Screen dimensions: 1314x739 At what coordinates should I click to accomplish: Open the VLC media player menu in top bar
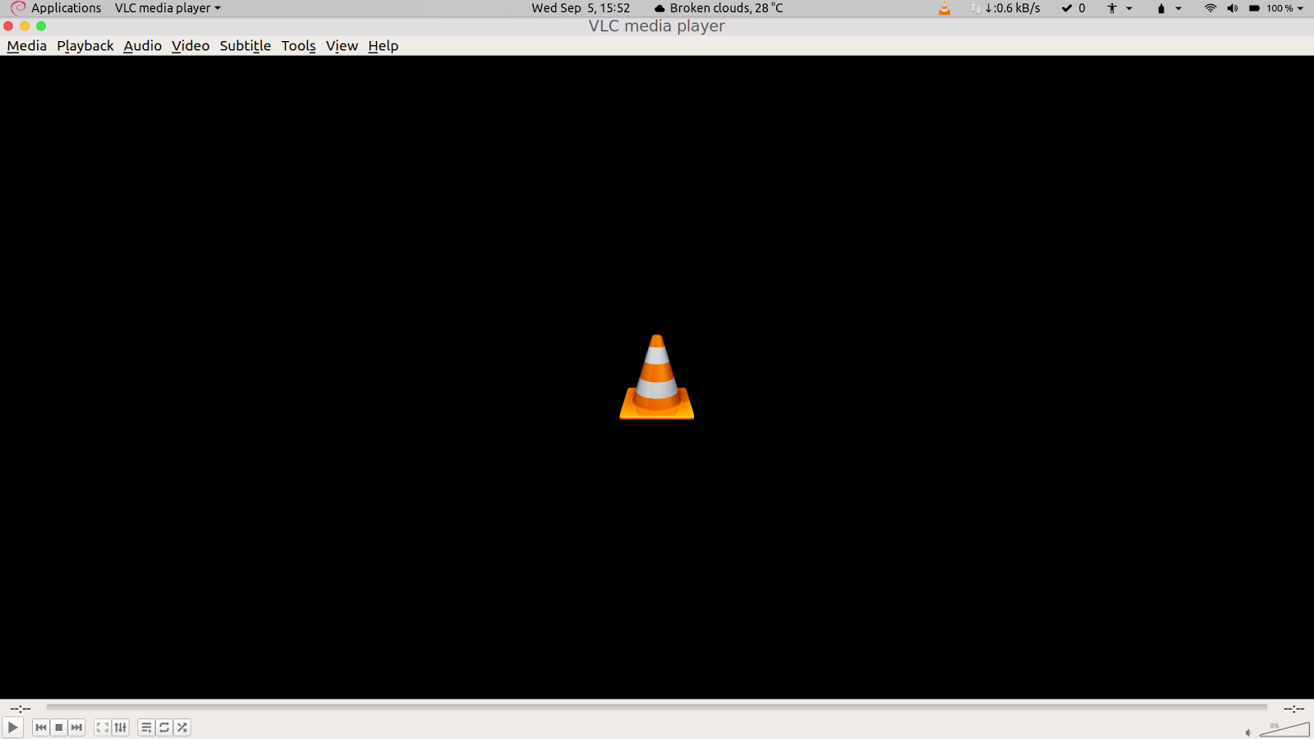tap(163, 7)
